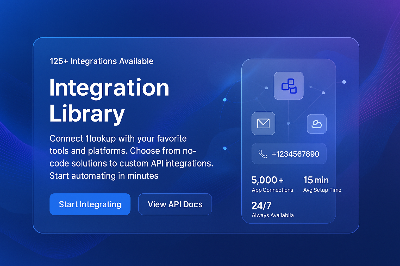Click the Connect 1lookup description paragraph
Viewport: 400px width, 266px height.
(x=132, y=157)
